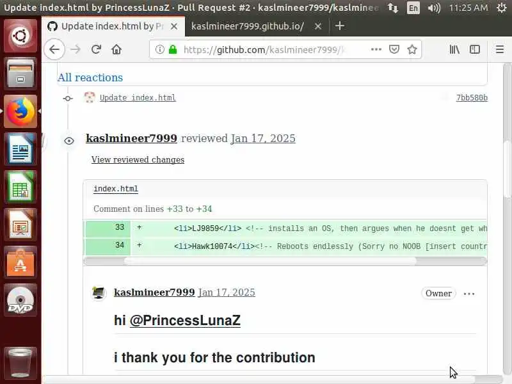Click the Firefox back button
The height and width of the screenshot is (384, 512).
[x=54, y=49]
